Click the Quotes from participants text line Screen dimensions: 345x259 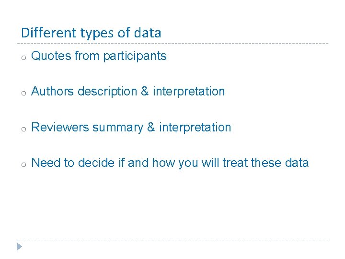pos(99,56)
